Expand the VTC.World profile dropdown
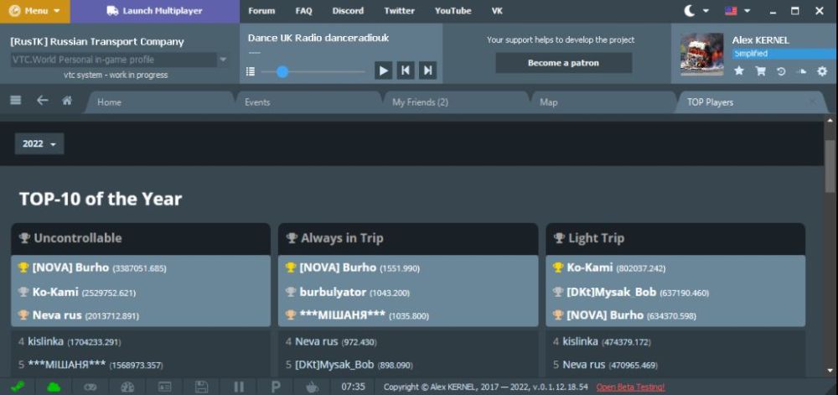This screenshot has width=838, height=395. coord(223,60)
